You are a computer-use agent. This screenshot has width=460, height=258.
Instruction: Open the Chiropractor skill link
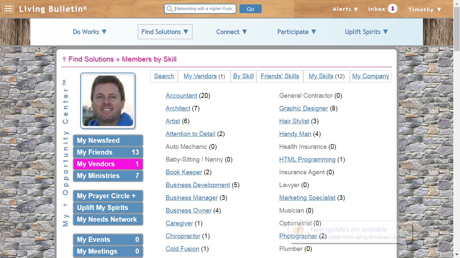pyautogui.click(x=183, y=236)
